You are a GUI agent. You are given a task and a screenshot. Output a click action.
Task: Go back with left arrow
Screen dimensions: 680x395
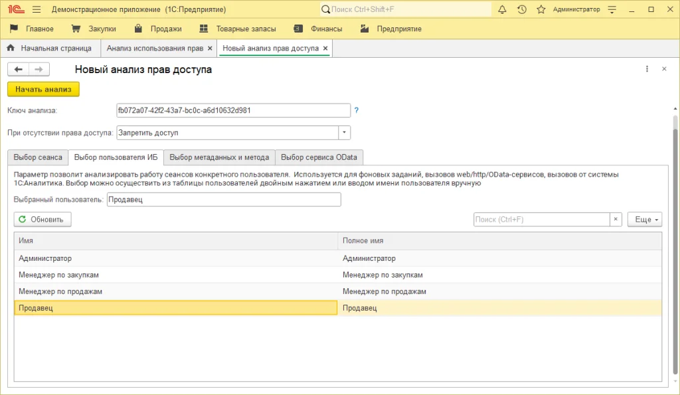coord(18,70)
